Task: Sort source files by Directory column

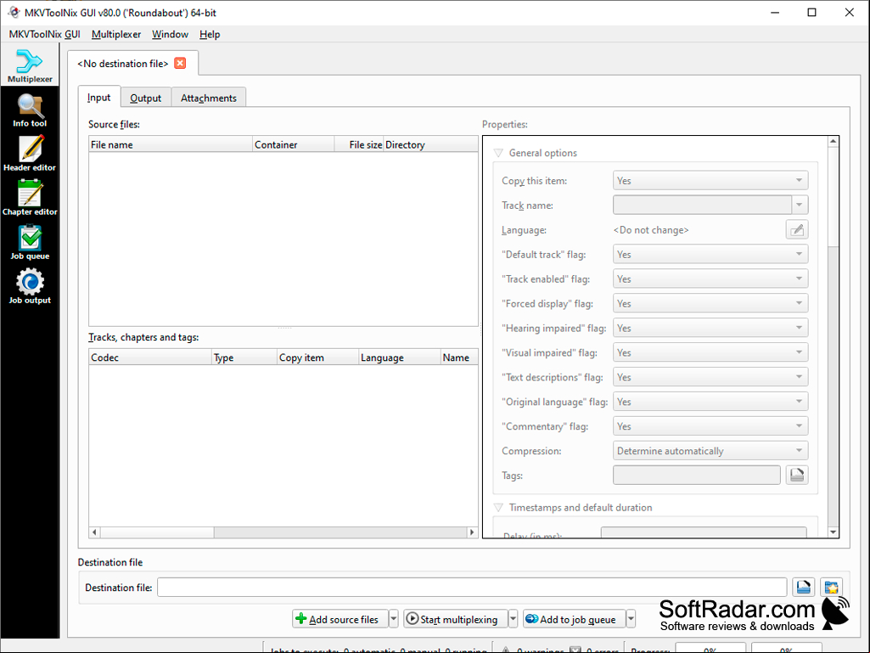Action: point(430,144)
